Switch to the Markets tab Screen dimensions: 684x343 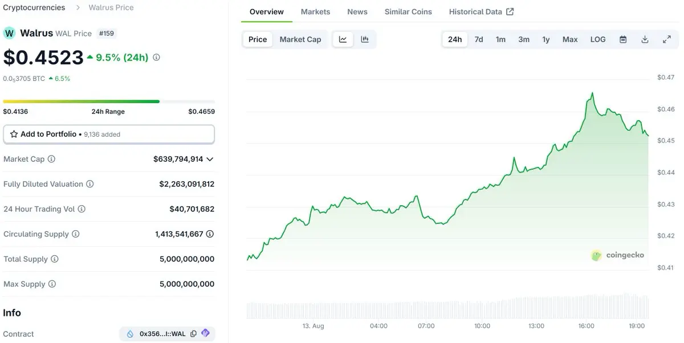tap(315, 11)
